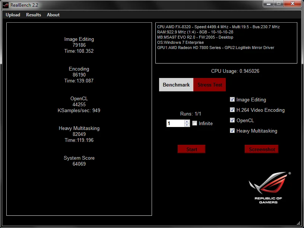Uncheck H.264 Video Encoding checkbox
This screenshot has width=304, height=228.
[x=232, y=110]
